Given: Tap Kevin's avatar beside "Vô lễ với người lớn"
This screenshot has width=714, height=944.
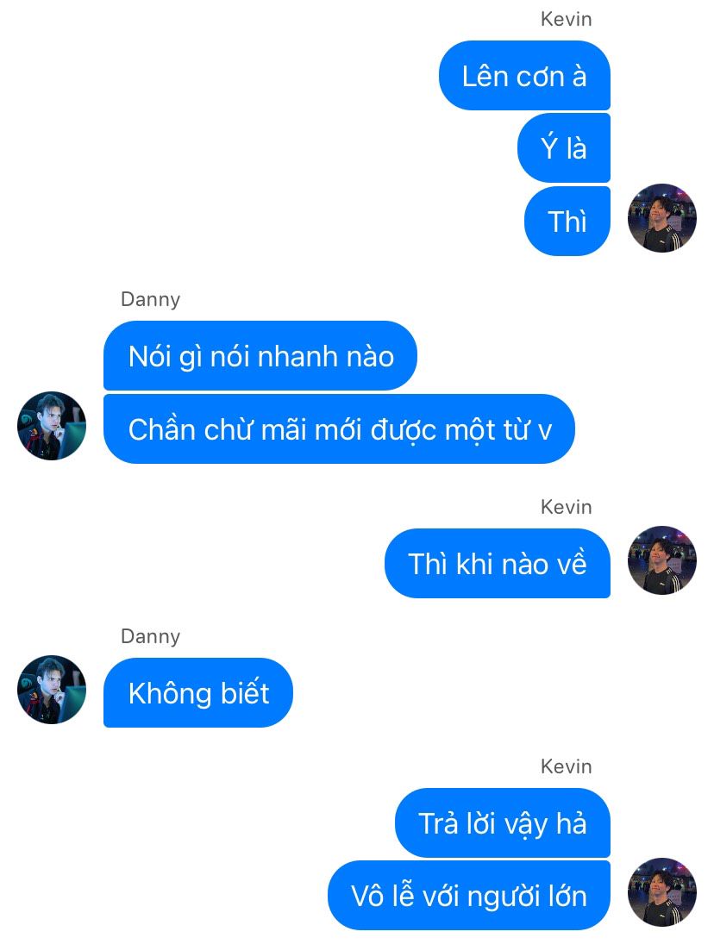Looking at the screenshot, I should 661,892.
